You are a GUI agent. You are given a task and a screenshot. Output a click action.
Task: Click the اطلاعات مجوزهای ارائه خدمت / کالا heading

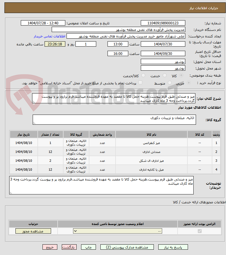coord(199,202)
